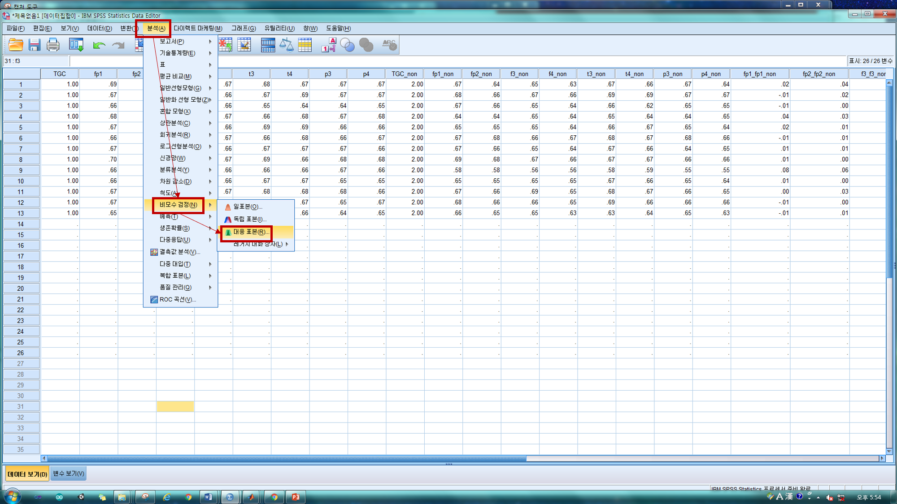Open ROC 곡선(V) dialog entry
897x504 pixels.
coord(177,299)
